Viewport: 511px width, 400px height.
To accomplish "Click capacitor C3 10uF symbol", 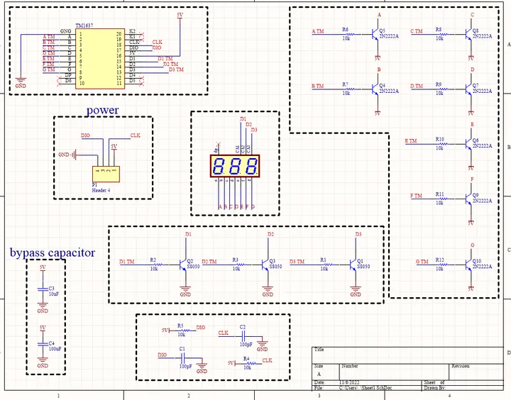I will (x=43, y=289).
